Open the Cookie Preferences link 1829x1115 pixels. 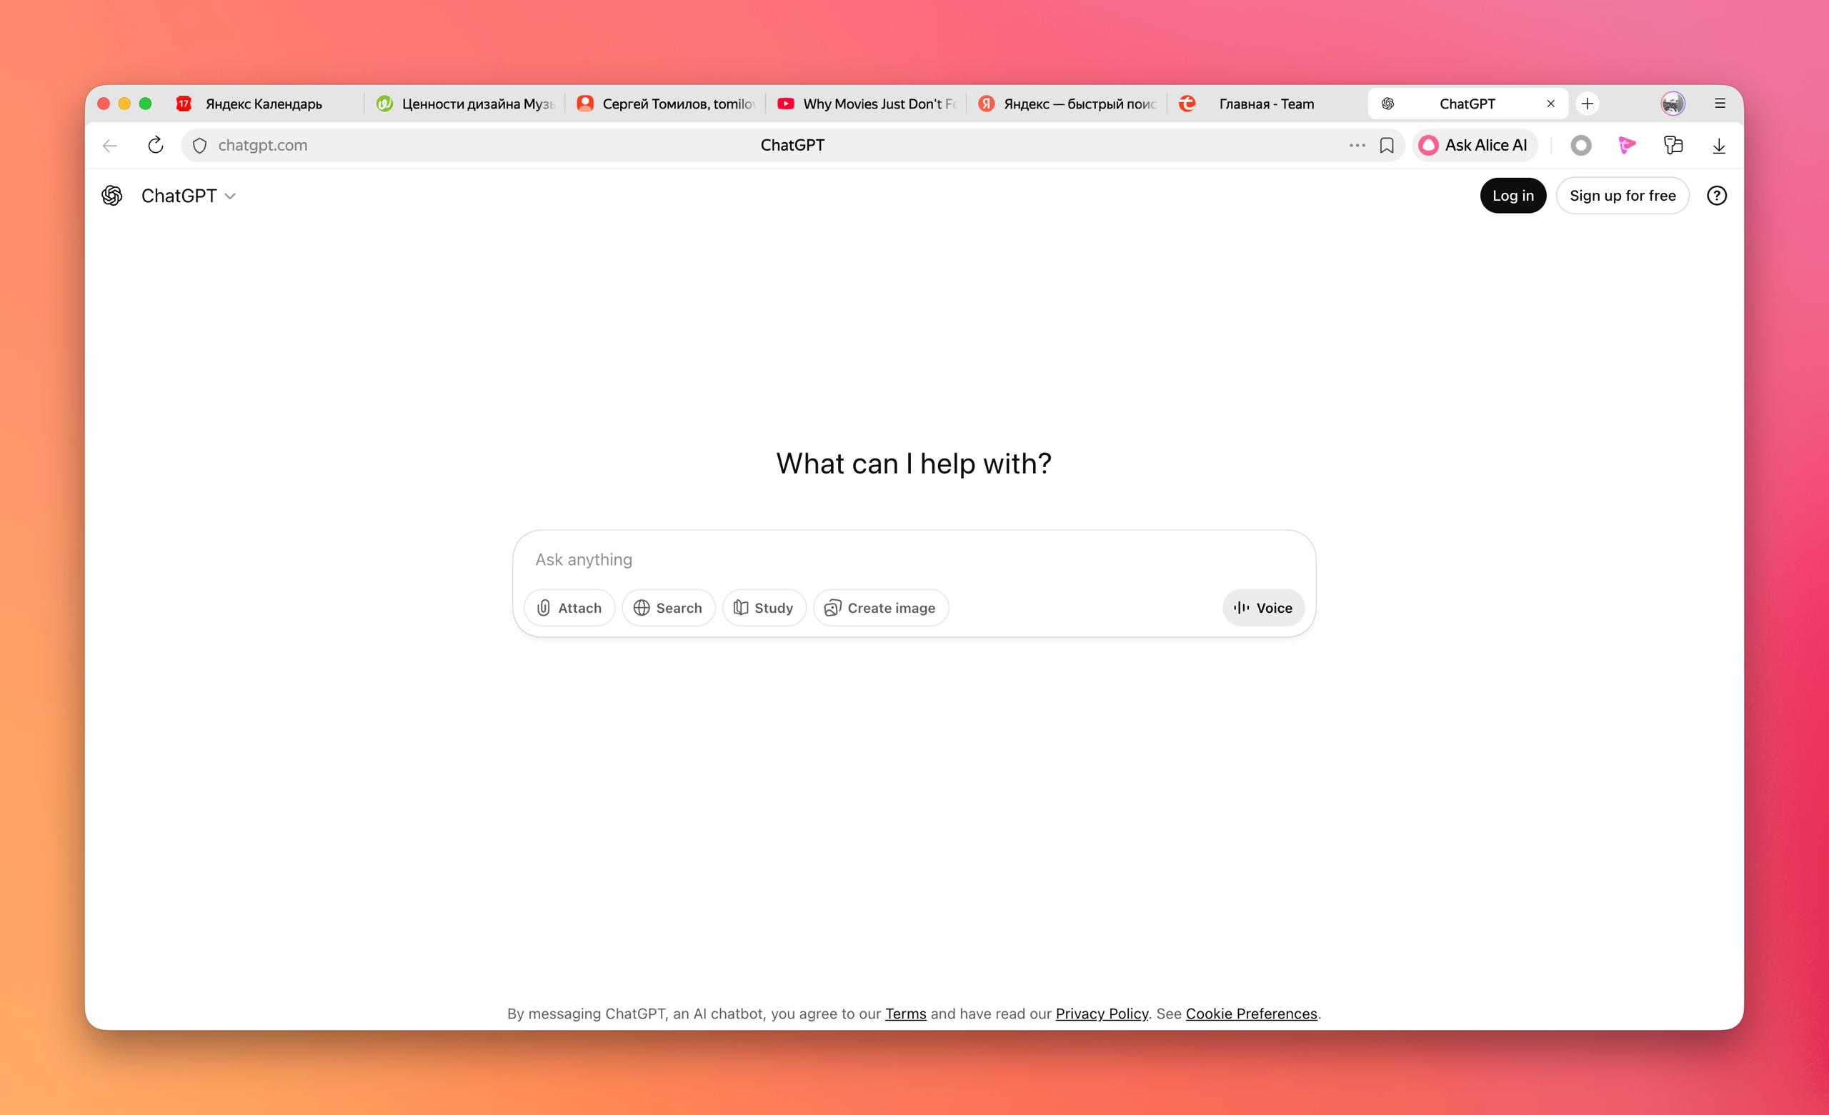click(x=1252, y=1014)
